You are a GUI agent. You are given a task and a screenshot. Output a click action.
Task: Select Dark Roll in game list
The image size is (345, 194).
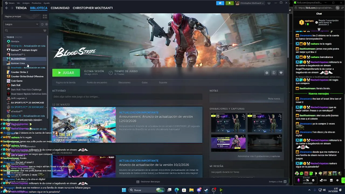(x=16, y=85)
